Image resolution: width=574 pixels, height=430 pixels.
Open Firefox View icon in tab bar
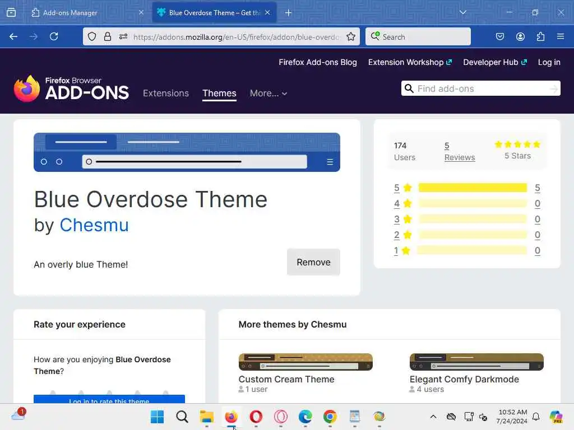(x=11, y=12)
